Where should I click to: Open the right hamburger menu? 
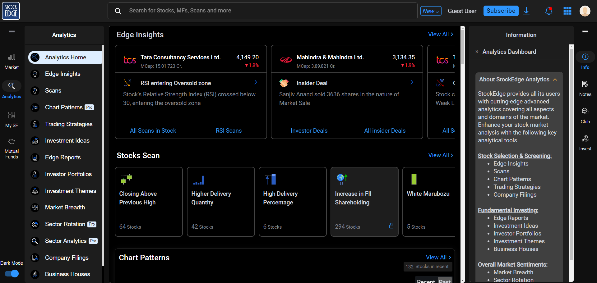585,32
